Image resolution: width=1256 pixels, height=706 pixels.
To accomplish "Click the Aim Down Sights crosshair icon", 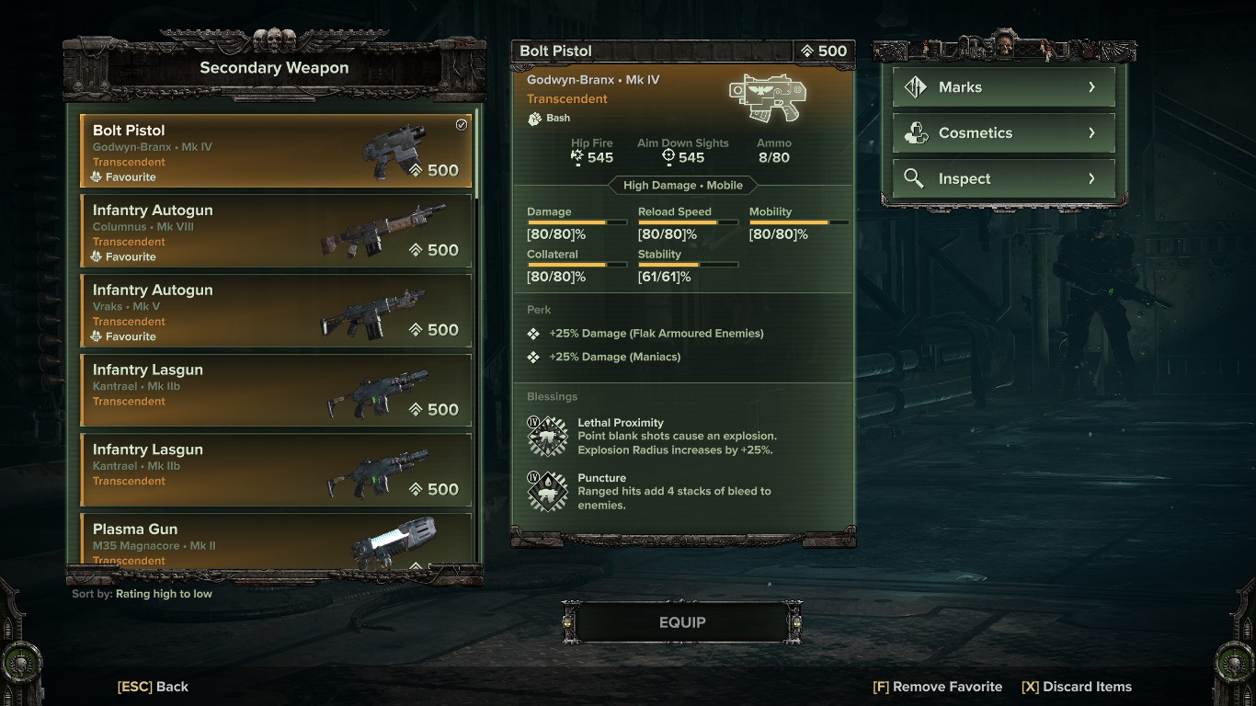I will pos(668,157).
